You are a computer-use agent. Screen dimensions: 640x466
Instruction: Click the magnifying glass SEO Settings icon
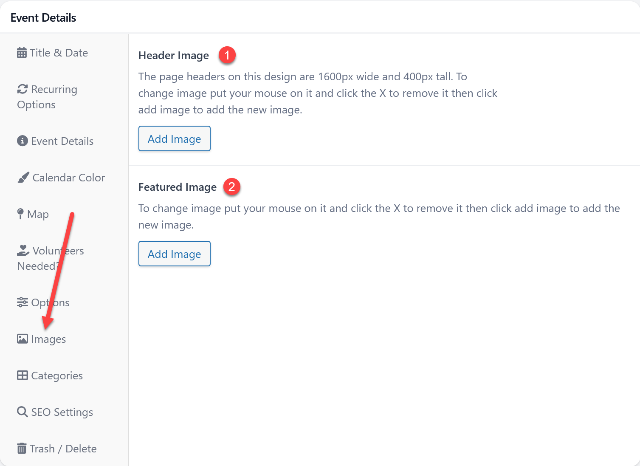pos(23,412)
